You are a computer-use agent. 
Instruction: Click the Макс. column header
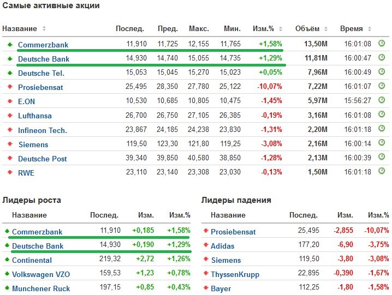[x=199, y=28]
